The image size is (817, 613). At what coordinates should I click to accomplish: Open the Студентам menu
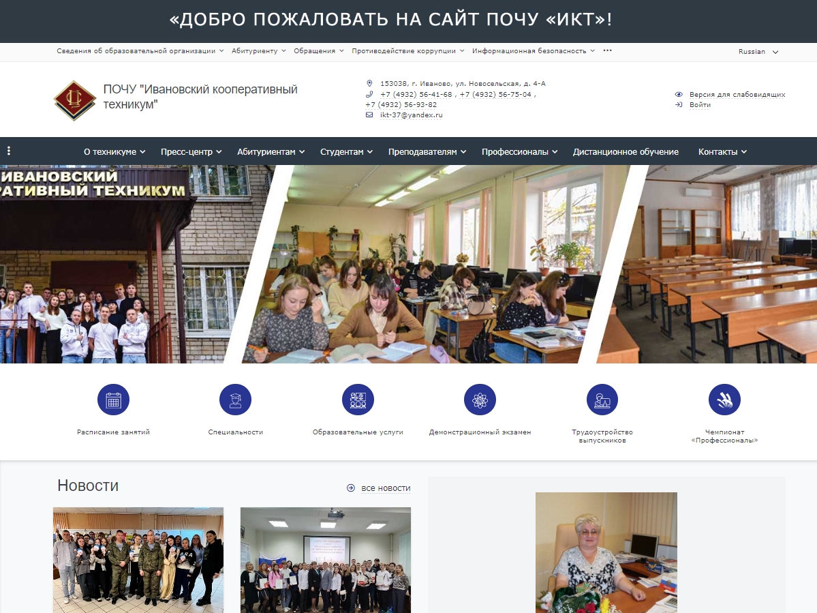click(x=345, y=152)
